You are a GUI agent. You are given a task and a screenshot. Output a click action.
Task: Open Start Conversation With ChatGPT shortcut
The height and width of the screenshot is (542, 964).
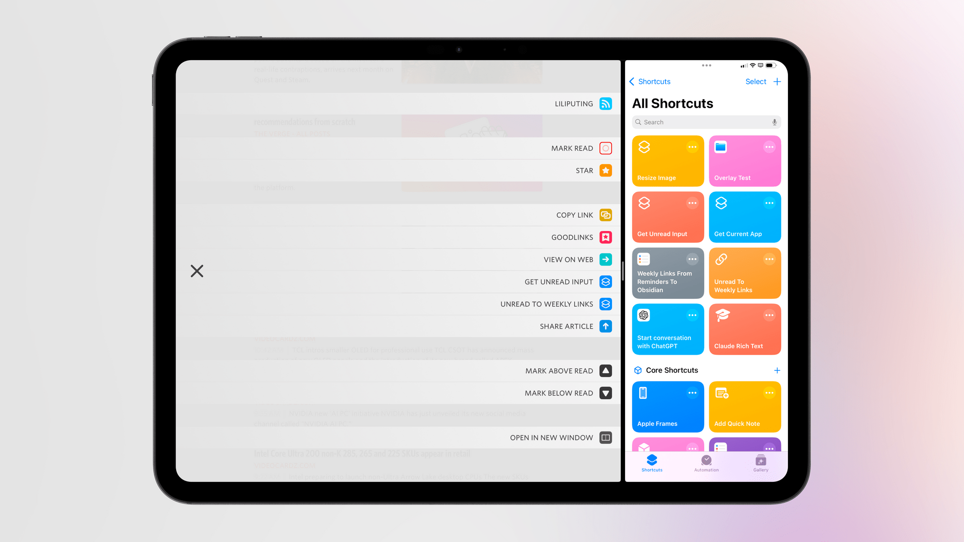[x=667, y=329]
